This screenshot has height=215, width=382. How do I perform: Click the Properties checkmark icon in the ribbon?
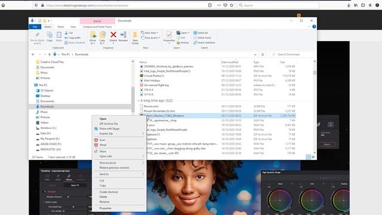tap(169, 35)
